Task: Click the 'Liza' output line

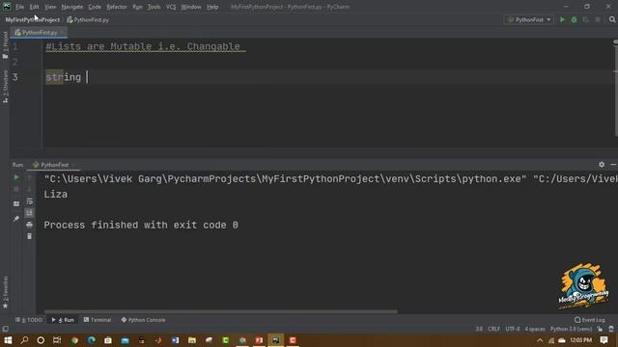Action: (x=56, y=195)
